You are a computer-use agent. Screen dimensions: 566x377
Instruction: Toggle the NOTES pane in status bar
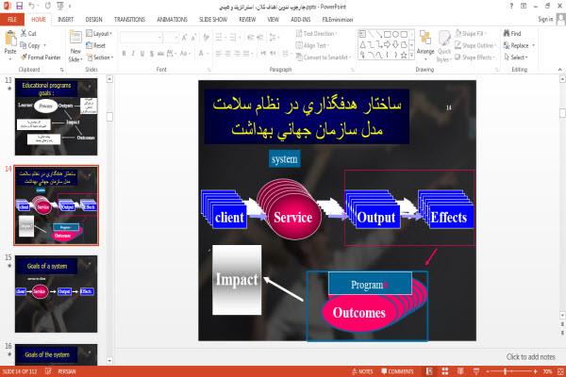362,371
